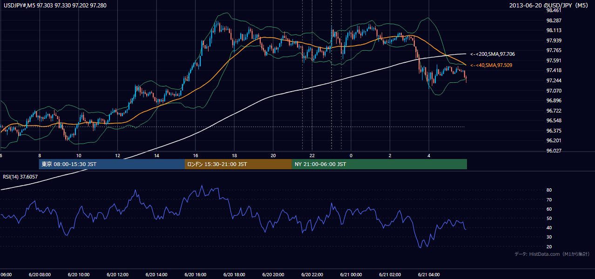Click hour label 12 under the price chart

117,155
